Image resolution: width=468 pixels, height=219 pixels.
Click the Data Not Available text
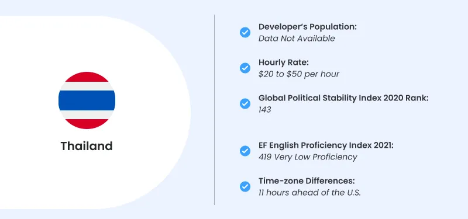coord(297,39)
